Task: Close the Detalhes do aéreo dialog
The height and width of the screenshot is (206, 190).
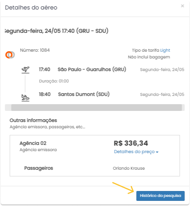Action: click(182, 6)
